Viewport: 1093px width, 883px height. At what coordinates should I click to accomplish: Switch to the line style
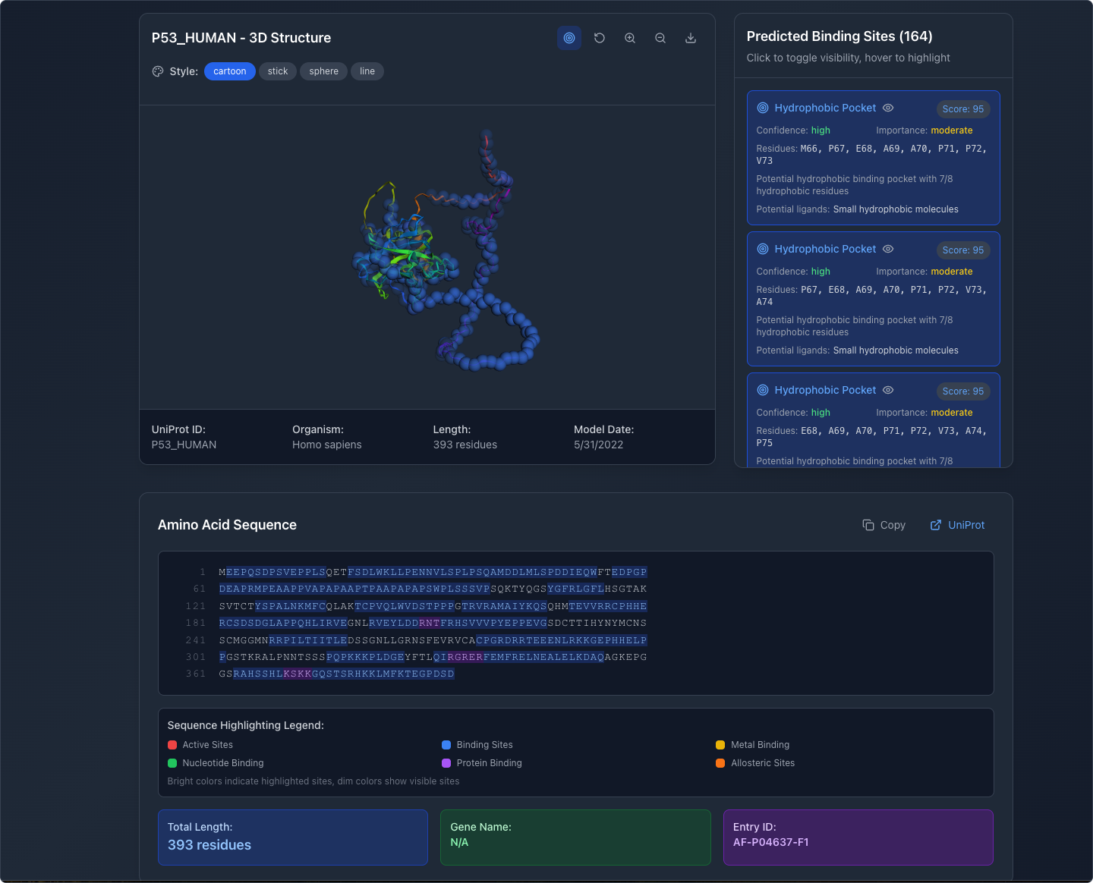(x=367, y=71)
